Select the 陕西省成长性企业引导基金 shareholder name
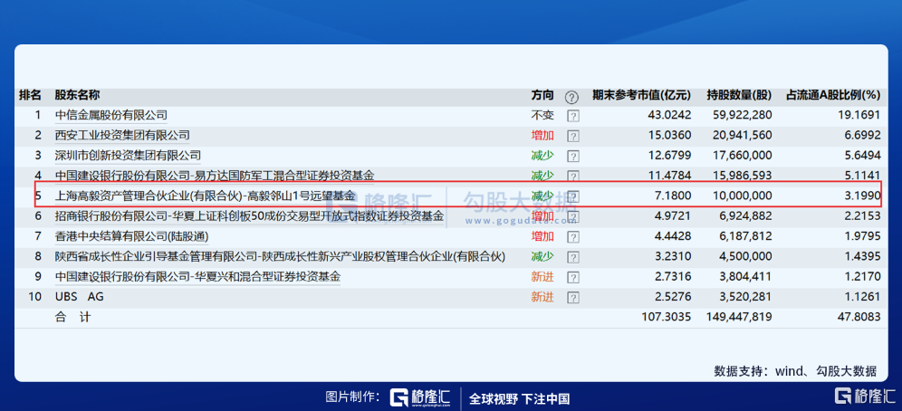The width and height of the screenshot is (902, 411). (280, 257)
